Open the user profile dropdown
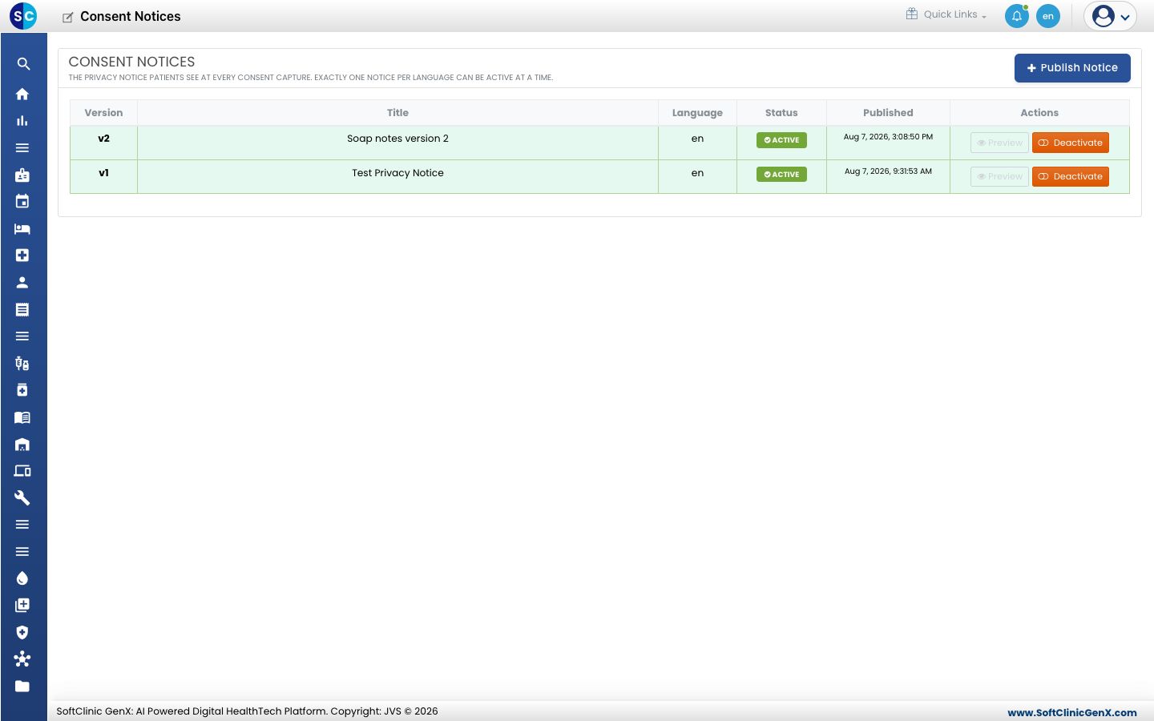The width and height of the screenshot is (1154, 721). (x=1111, y=16)
